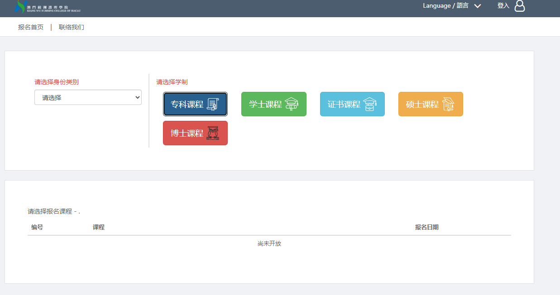Click the icon on the 硕士课程 button
The image size is (560, 295).
click(x=448, y=105)
